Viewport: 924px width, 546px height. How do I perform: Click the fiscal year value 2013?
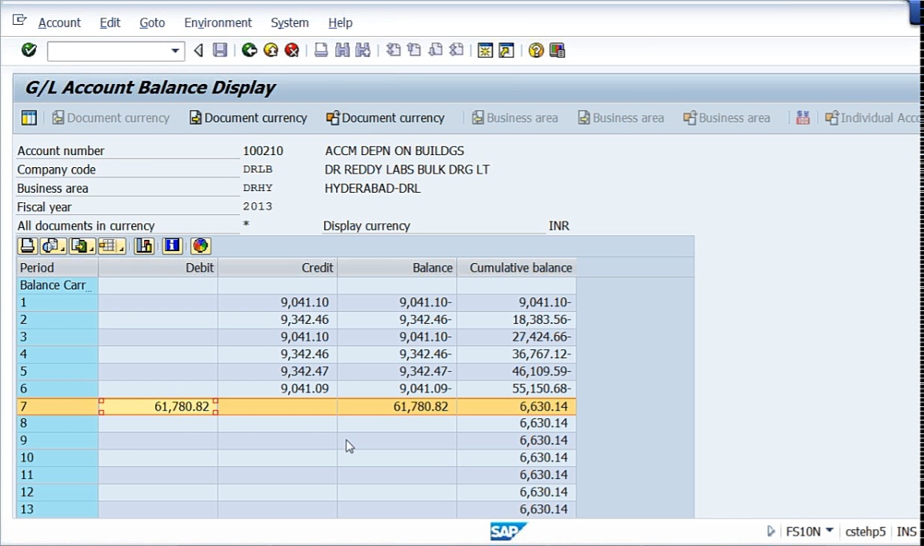click(258, 207)
